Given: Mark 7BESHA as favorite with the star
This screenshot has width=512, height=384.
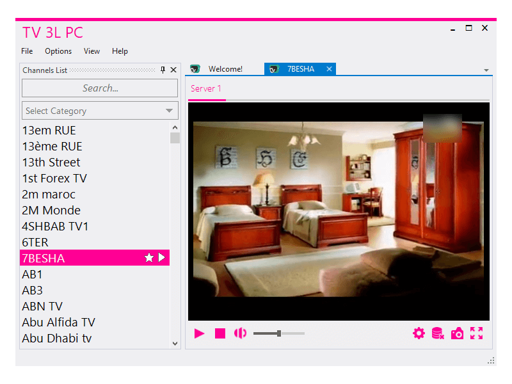Looking at the screenshot, I should coord(149,258).
